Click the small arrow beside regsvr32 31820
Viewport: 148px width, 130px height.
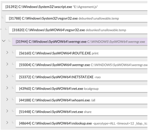coord(1,29)
